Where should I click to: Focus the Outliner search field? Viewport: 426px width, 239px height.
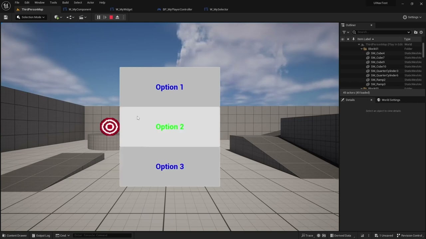click(381, 32)
